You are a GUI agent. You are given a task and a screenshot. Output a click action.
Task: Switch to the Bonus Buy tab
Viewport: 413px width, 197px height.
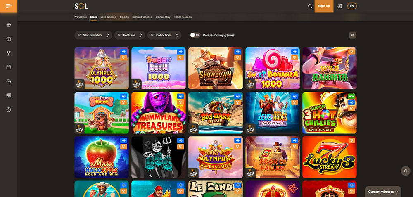pos(163,17)
